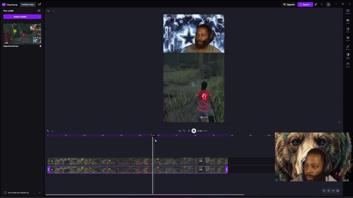Select the upper video clip on timeline
The width and height of the screenshot is (353, 198).
(138, 161)
